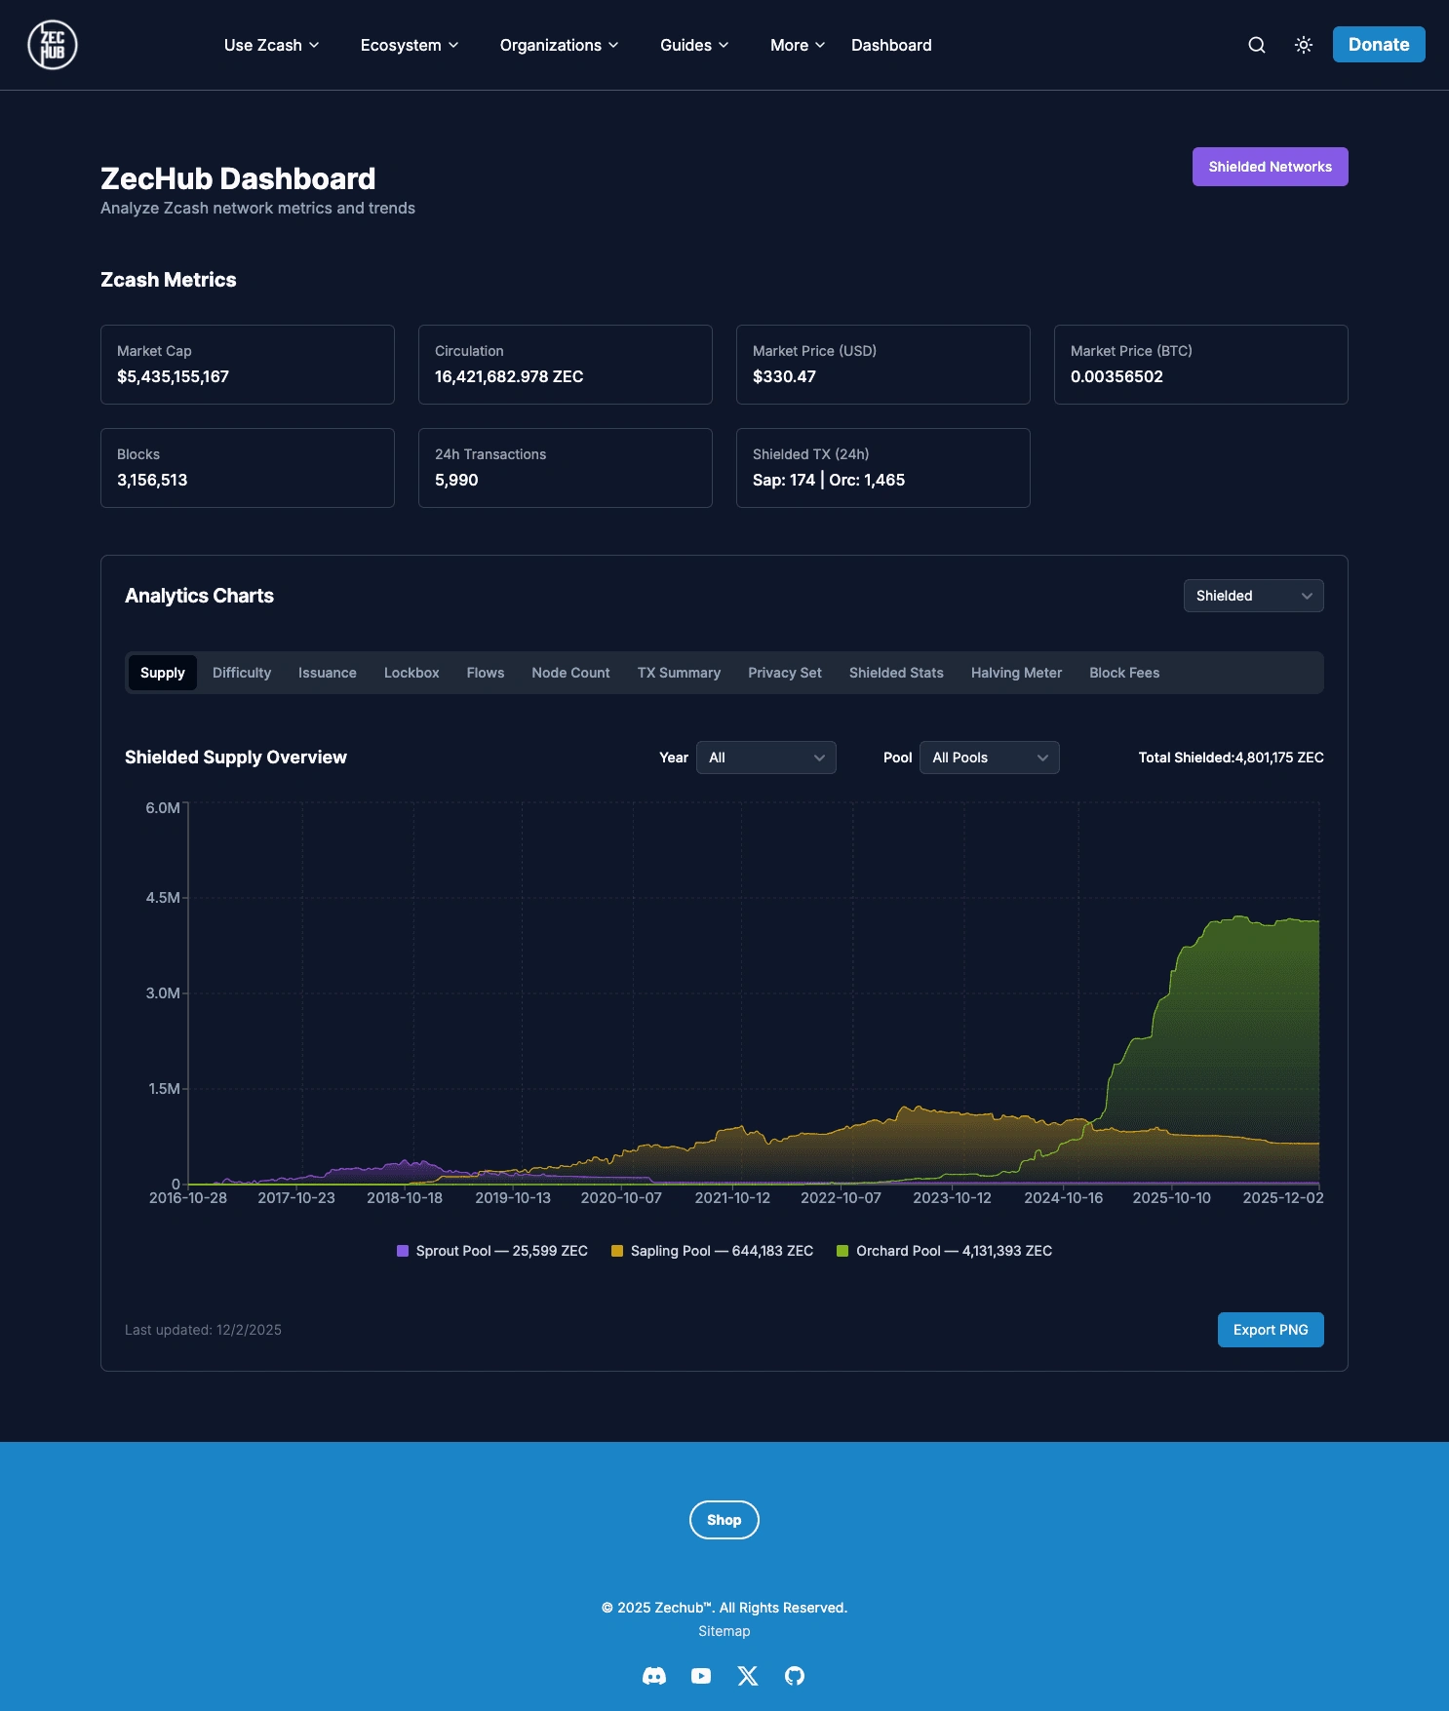Screen dimensions: 1449x1711
Task: Switch to the TX Summary tab
Action: tap(680, 673)
